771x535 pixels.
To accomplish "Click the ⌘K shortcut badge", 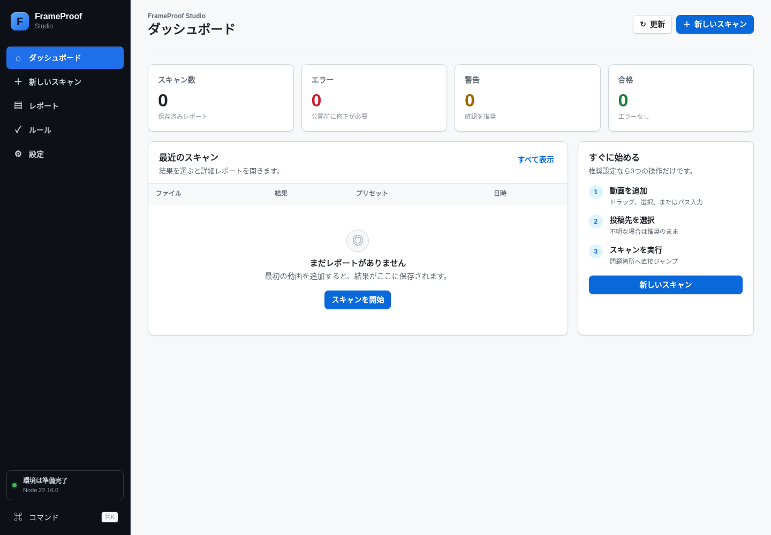I will 110,517.
